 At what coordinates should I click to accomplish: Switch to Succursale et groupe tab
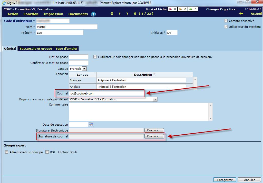(36, 49)
